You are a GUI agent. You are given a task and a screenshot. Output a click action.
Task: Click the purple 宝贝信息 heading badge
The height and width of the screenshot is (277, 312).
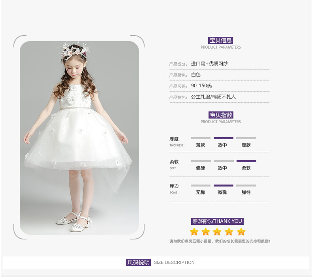(220, 40)
